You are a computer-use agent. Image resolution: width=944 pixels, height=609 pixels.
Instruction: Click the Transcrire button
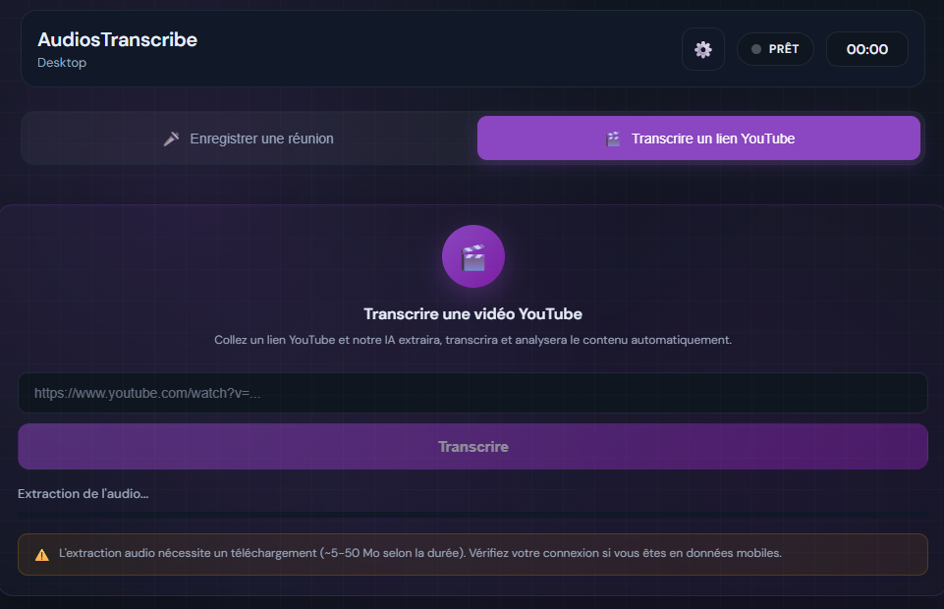click(472, 446)
